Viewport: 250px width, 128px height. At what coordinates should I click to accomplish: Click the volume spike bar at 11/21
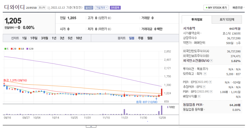125,112
